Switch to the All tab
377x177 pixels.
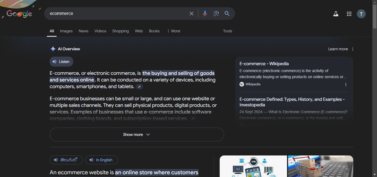click(x=52, y=31)
